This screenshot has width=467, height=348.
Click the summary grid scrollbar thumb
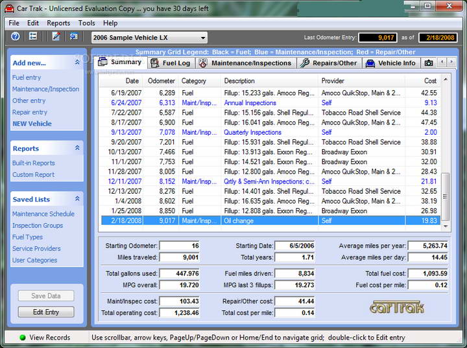point(446,196)
